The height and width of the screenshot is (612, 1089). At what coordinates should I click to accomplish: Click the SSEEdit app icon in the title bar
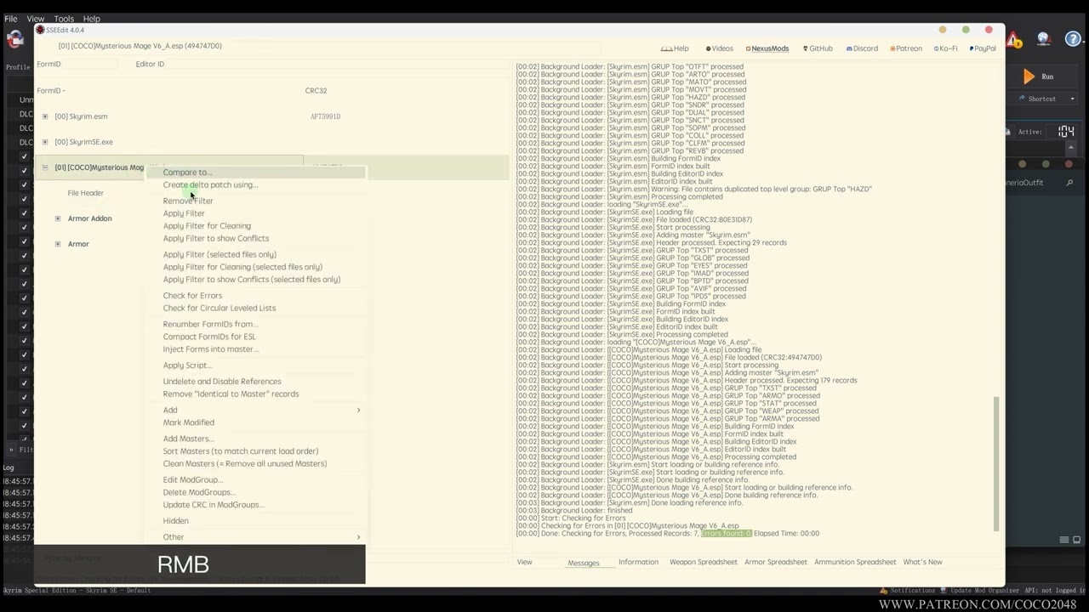pyautogui.click(x=40, y=30)
